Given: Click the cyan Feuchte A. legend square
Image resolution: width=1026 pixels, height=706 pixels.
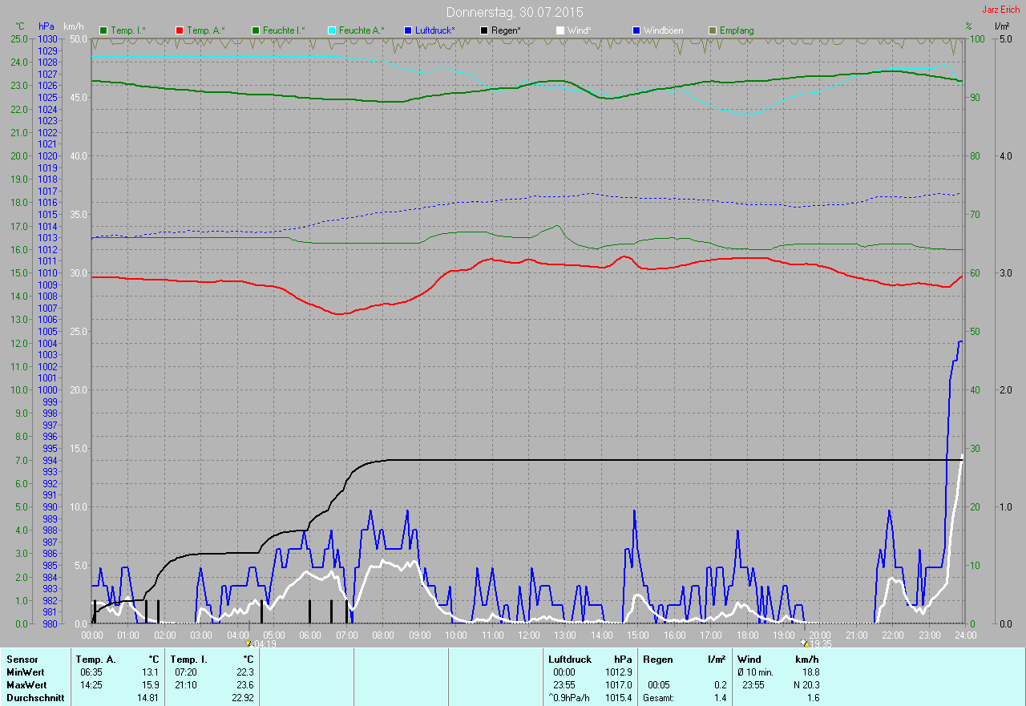Looking at the screenshot, I should [x=331, y=30].
